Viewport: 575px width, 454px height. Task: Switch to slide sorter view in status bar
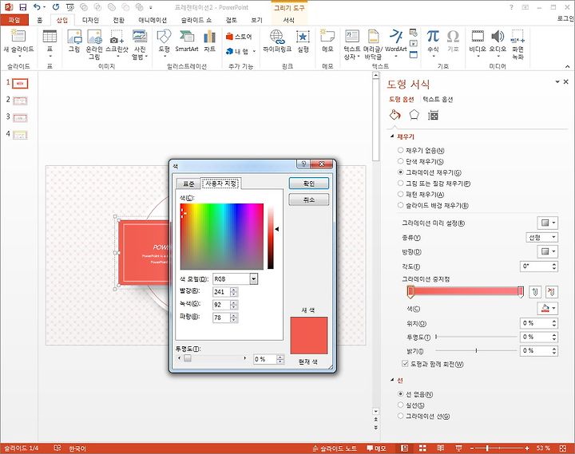coord(422,448)
